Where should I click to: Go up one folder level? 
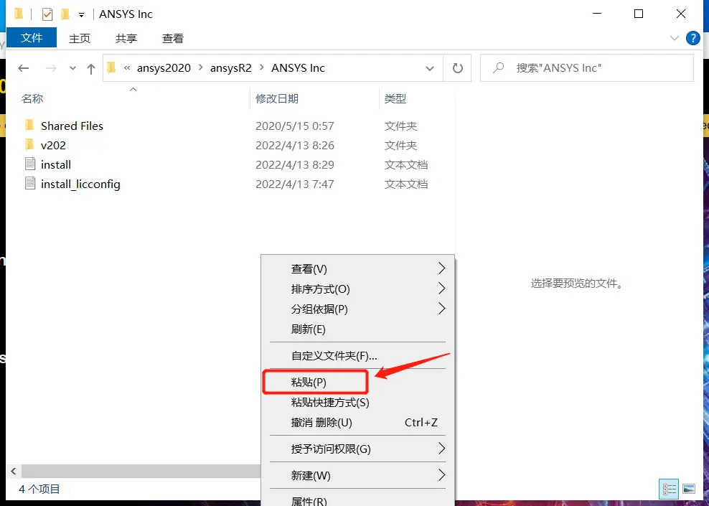click(x=91, y=69)
